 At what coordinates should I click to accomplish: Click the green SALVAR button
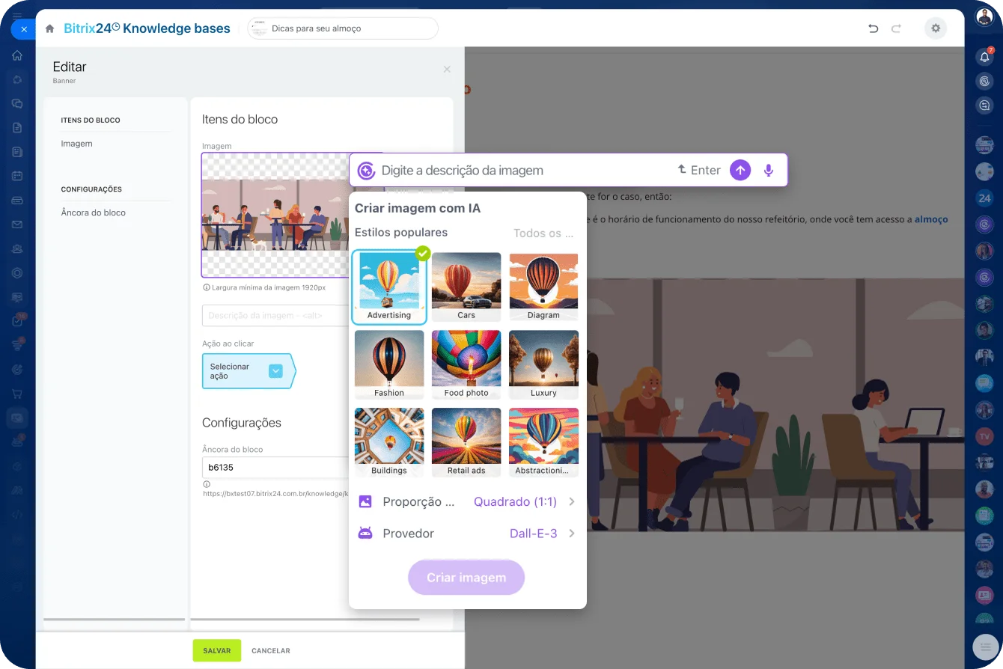217,650
